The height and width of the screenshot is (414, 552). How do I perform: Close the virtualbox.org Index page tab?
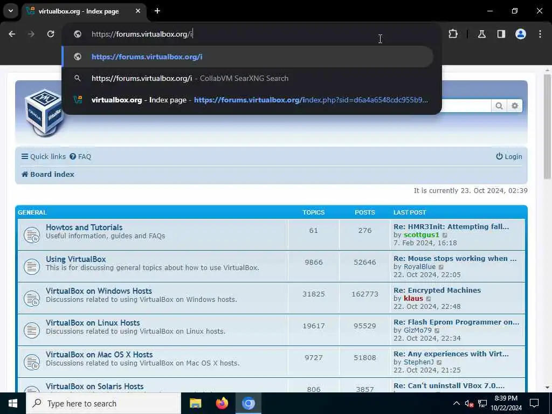138,11
